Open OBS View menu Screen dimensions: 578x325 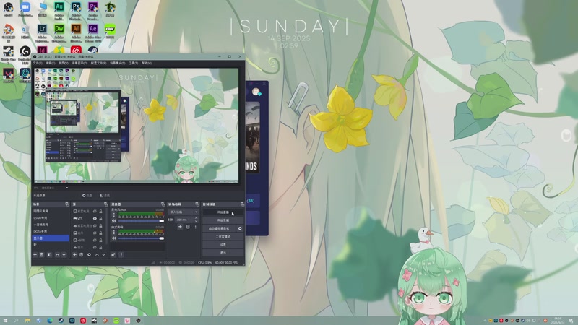click(x=64, y=63)
